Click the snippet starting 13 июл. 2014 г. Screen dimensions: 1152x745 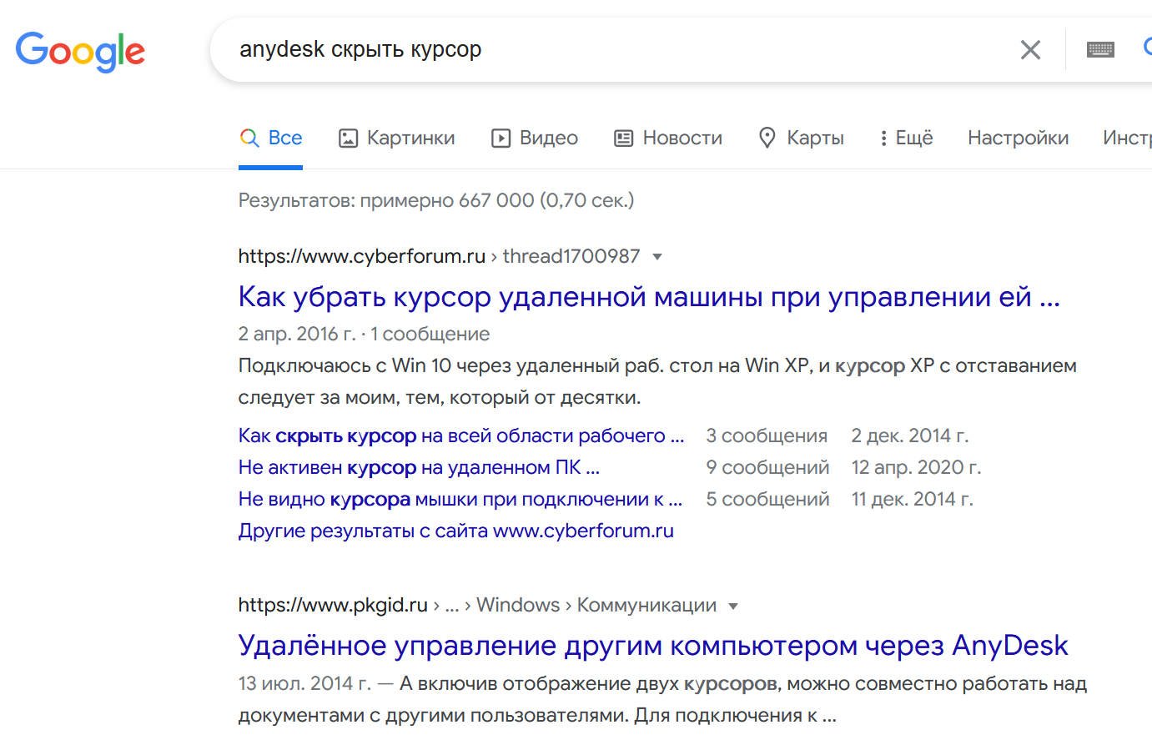[662, 699]
